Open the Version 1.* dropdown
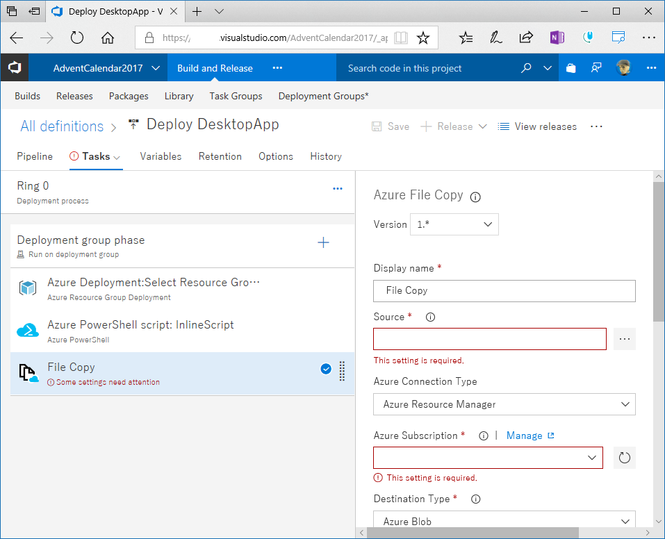 tap(454, 224)
